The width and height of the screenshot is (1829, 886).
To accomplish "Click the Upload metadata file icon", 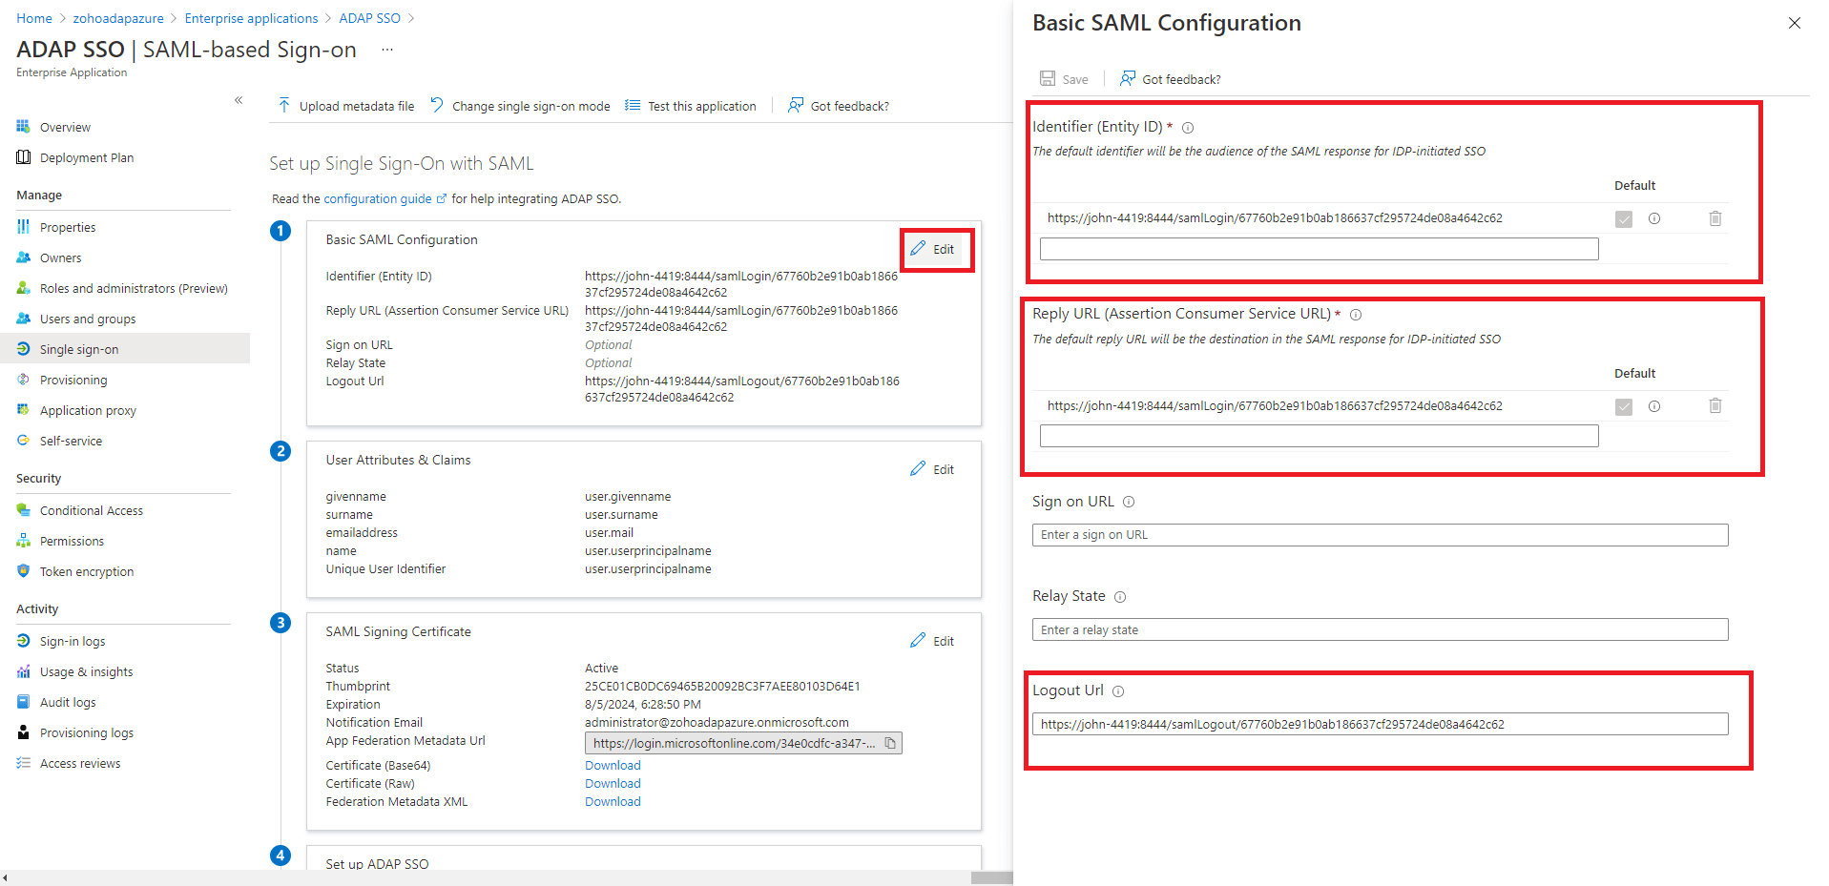I will pos(284,106).
